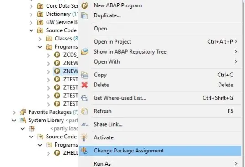Click the Activate wand icon
The height and width of the screenshot is (167, 245).
point(84,137)
